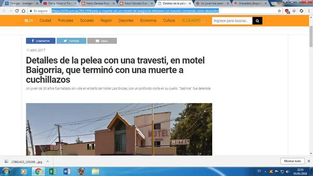Click the back navigation arrow

(x=4, y=11)
